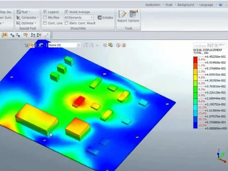Click the grayed measure tool icon
228x171 pixels.
pyautogui.click(x=46, y=35)
